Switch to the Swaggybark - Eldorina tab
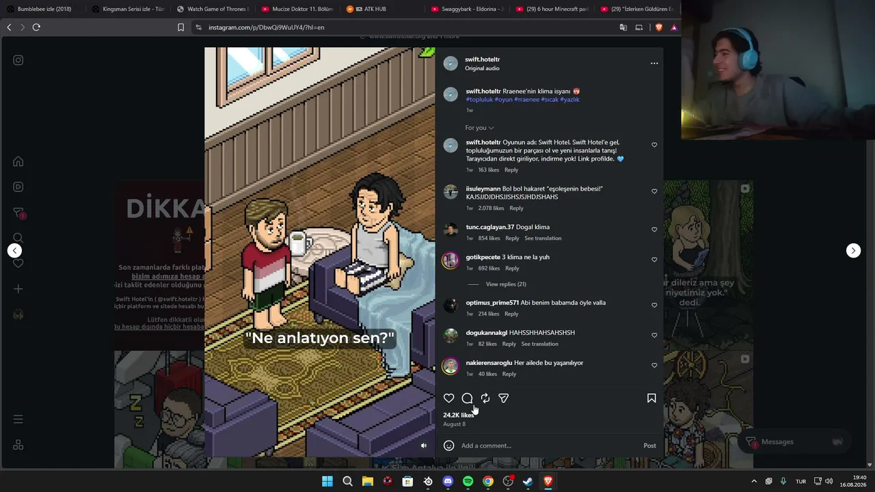 point(468,9)
